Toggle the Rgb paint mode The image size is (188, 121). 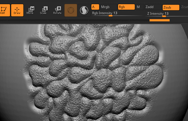click(x=126, y=7)
